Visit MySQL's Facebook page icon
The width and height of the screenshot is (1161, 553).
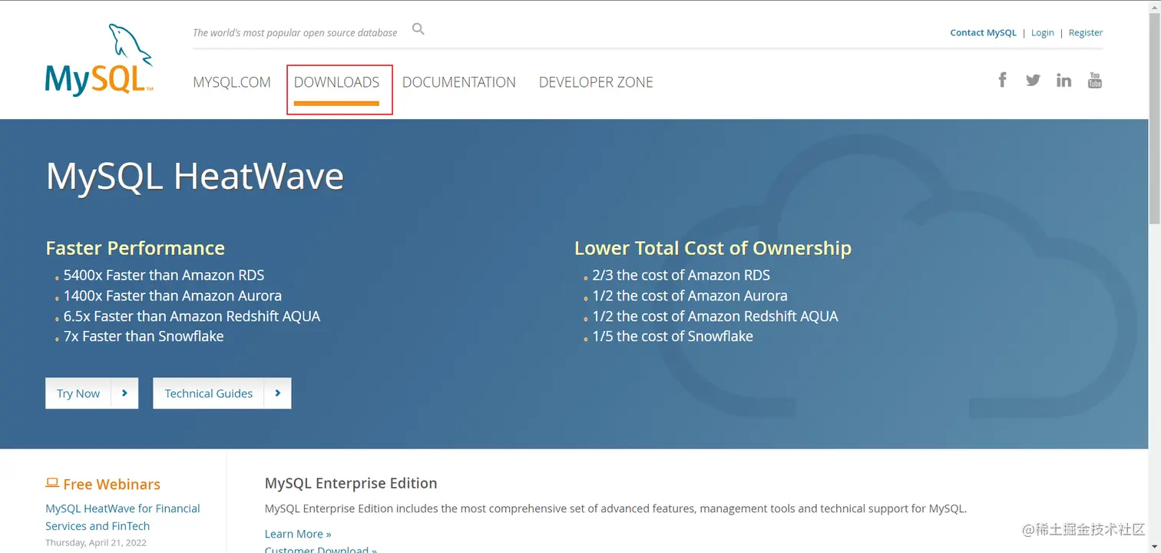(x=1002, y=80)
